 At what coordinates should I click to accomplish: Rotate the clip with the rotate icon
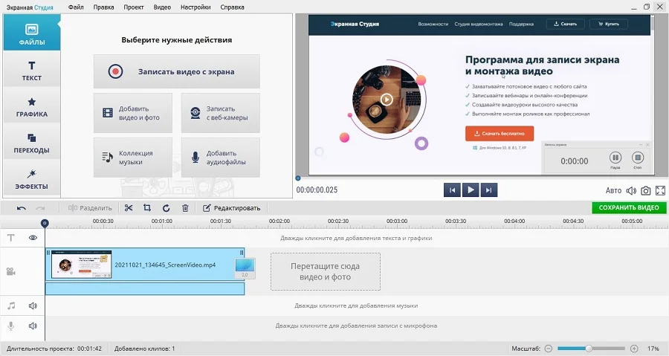[166, 208]
